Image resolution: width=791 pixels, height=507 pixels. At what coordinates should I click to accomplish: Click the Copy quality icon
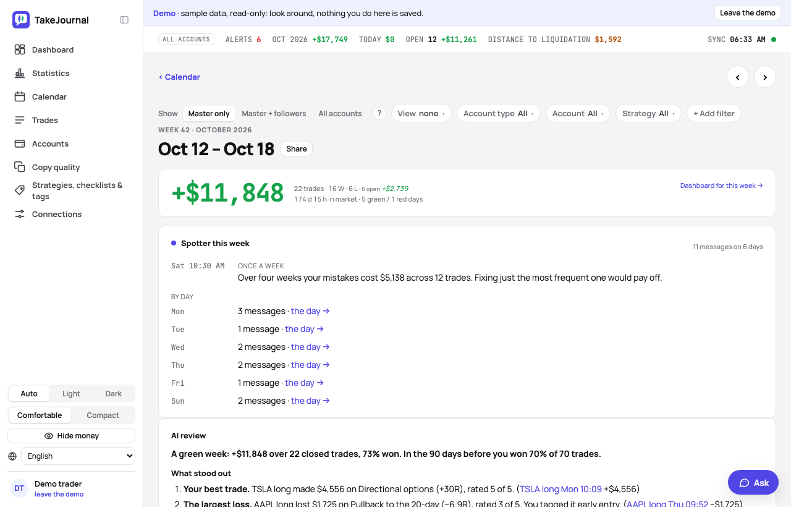[x=20, y=167]
